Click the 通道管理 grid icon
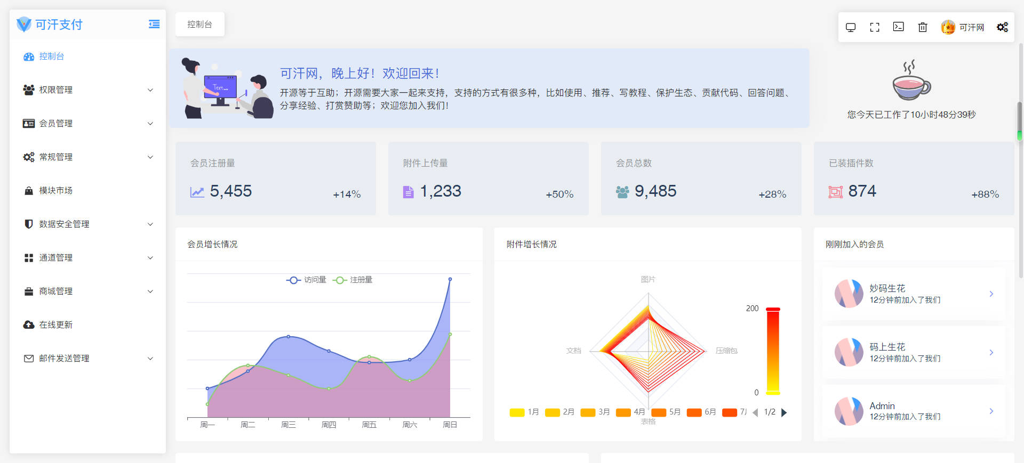The height and width of the screenshot is (463, 1024). coord(29,258)
